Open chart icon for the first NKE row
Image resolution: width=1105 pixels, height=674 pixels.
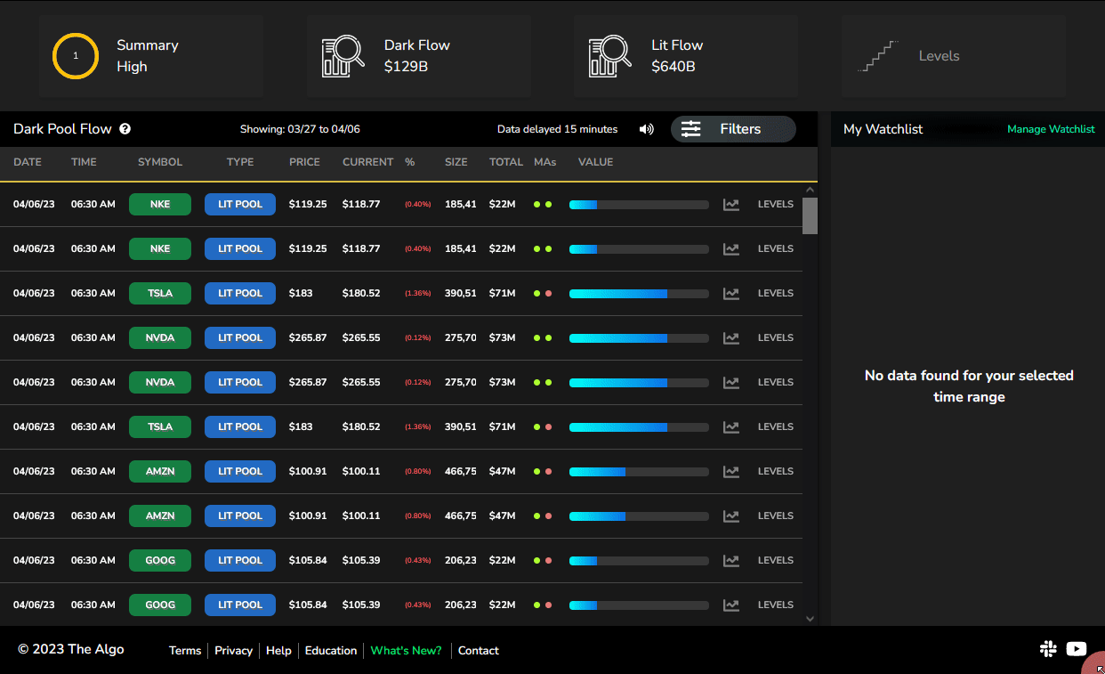click(x=731, y=204)
